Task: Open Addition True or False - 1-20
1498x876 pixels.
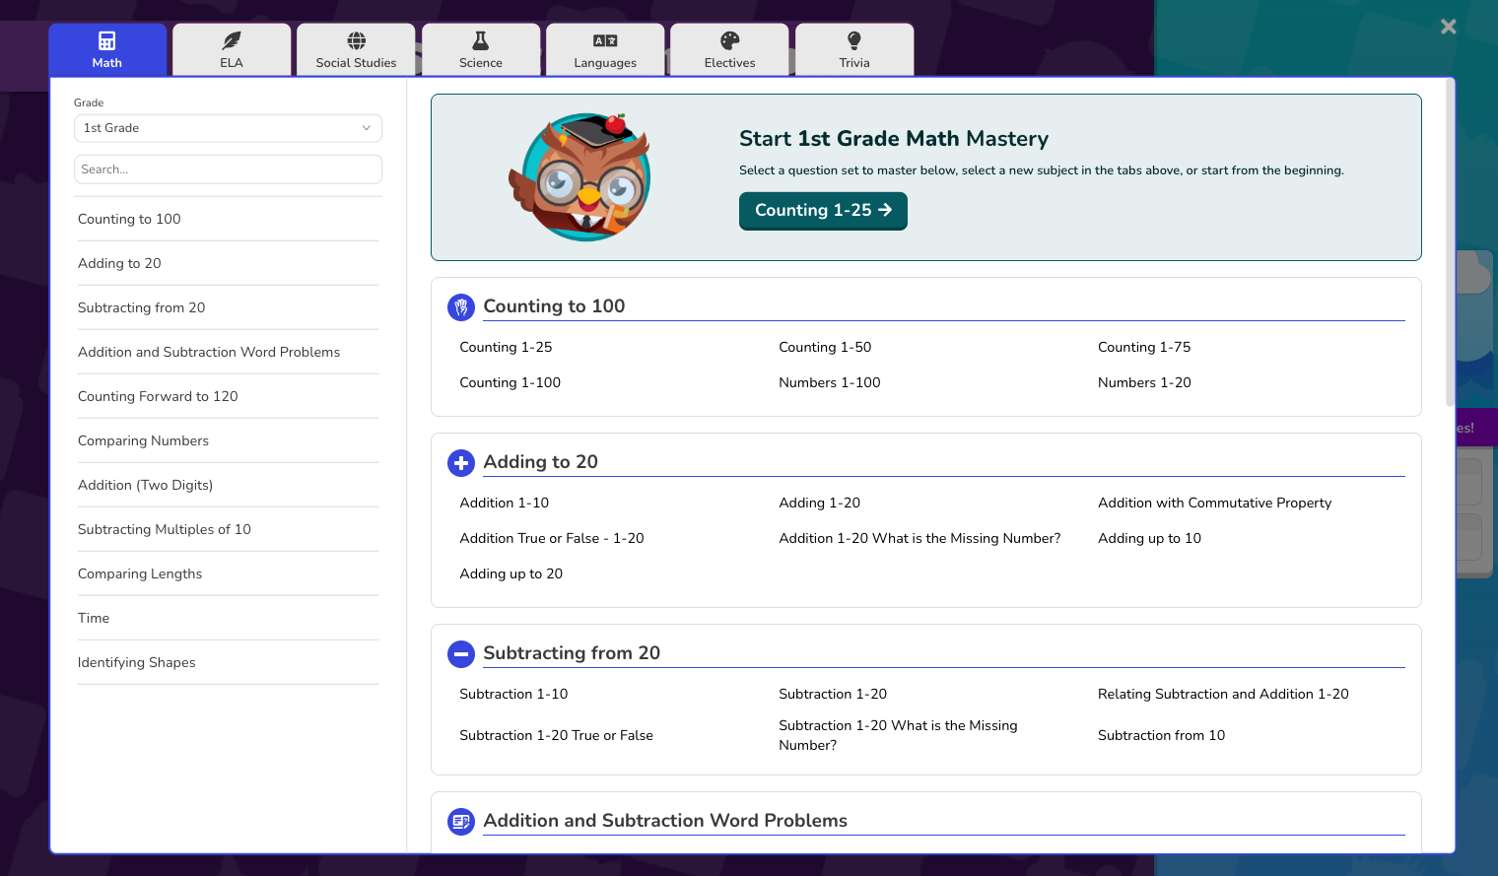Action: (x=552, y=538)
